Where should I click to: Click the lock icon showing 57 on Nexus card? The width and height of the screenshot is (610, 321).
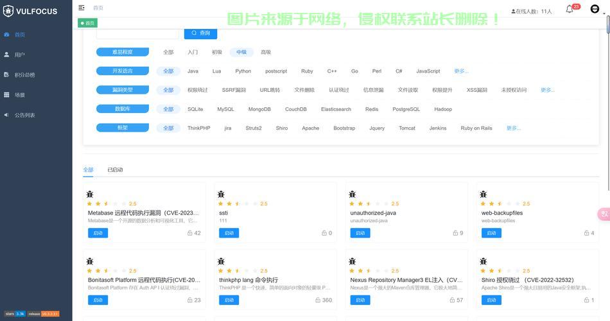pyautogui.click(x=452, y=300)
